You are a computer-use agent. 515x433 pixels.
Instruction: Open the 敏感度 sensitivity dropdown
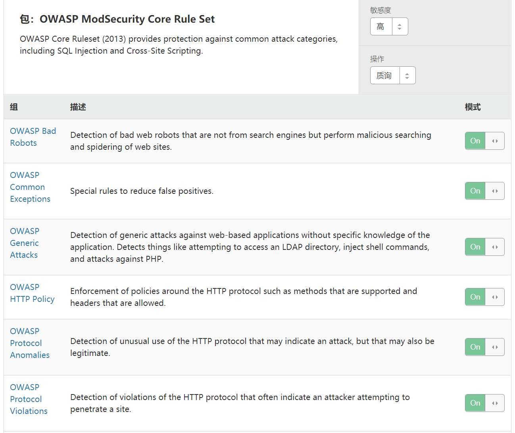(x=389, y=27)
